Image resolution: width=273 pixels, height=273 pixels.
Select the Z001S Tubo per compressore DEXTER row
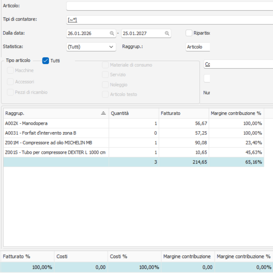pyautogui.click(x=53, y=152)
